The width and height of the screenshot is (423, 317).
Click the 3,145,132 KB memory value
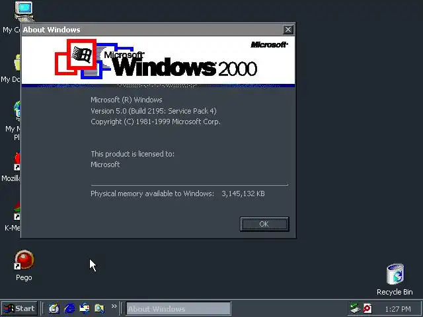[x=243, y=194]
